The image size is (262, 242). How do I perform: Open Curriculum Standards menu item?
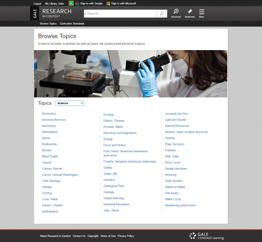(x=72, y=24)
